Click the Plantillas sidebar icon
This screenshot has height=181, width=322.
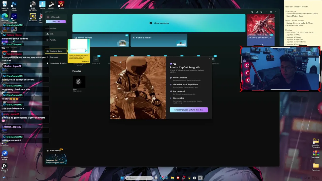(x=47, y=40)
